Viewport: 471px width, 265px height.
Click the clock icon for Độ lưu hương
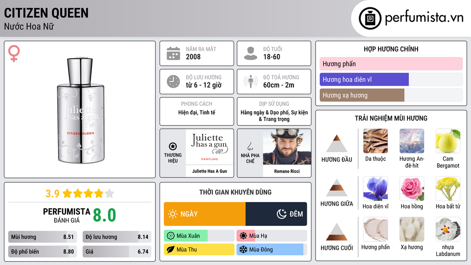173,81
